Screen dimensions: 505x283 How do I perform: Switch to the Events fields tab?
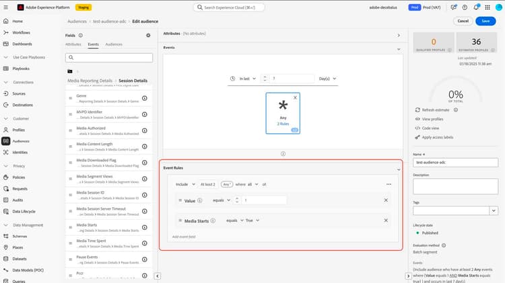(94, 44)
